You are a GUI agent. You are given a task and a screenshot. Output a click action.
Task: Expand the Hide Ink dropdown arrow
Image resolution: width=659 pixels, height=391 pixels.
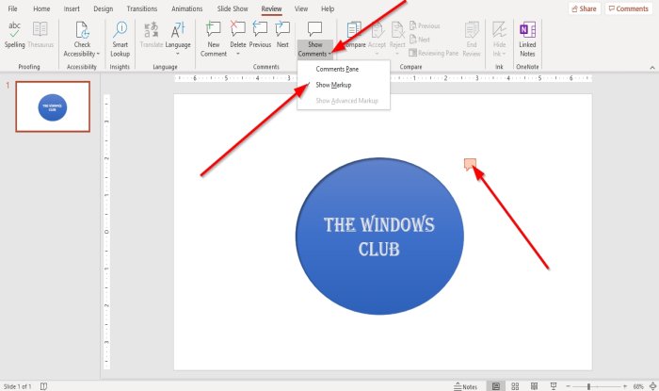point(504,54)
